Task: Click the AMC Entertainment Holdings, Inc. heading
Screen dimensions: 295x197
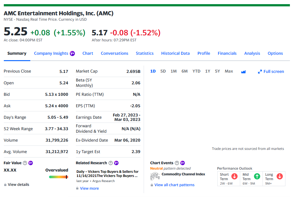Action: [59, 13]
